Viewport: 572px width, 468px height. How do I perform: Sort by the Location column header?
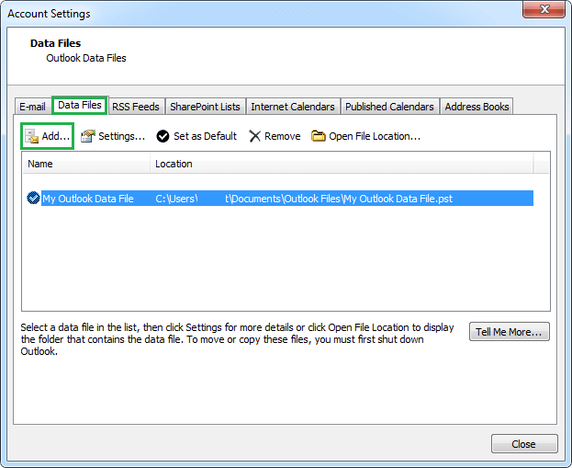click(x=342, y=164)
